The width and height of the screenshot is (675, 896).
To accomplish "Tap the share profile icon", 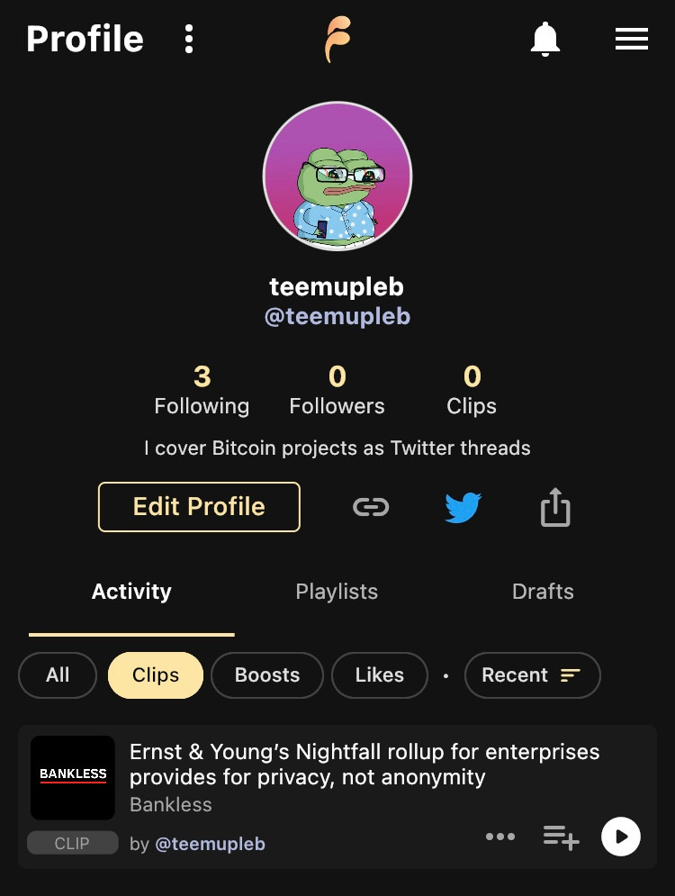I will (x=555, y=507).
